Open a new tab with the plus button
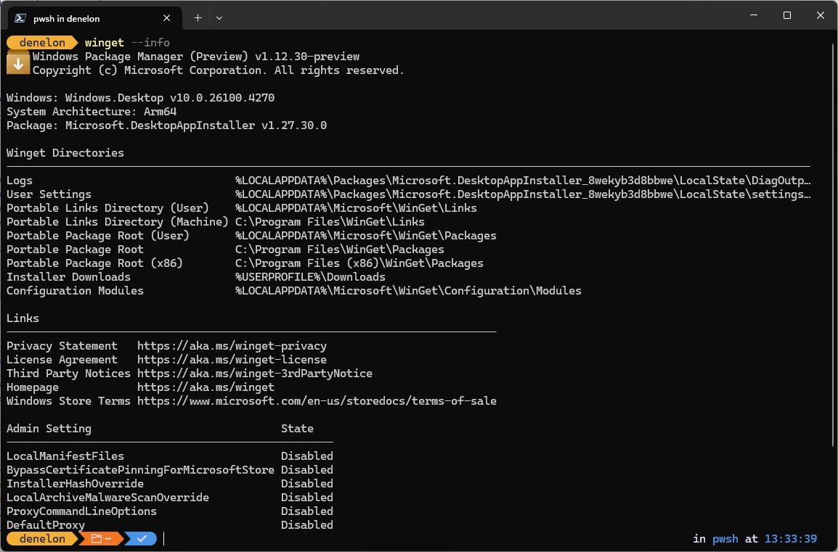Viewport: 838px width, 552px height. tap(198, 18)
